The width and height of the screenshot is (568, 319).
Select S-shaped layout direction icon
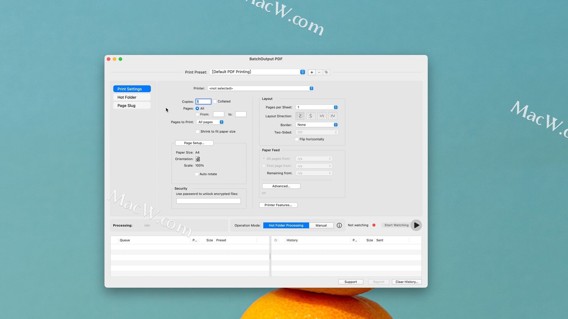pos(311,116)
